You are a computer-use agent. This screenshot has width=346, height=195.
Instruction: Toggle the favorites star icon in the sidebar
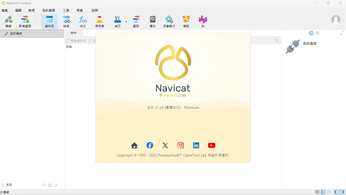[50, 185]
